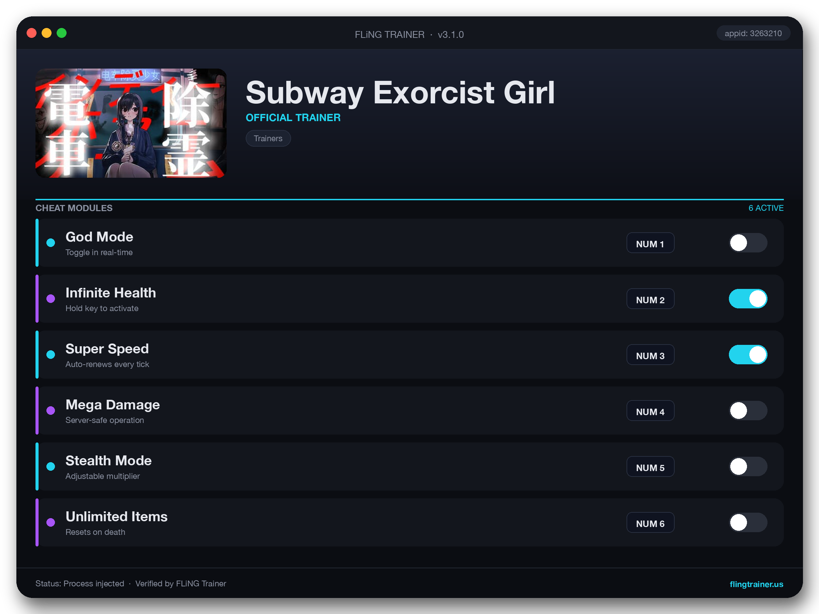Viewport: 819px width, 614px height.
Task: Click the Adjustable multiplier description
Action: tap(103, 476)
